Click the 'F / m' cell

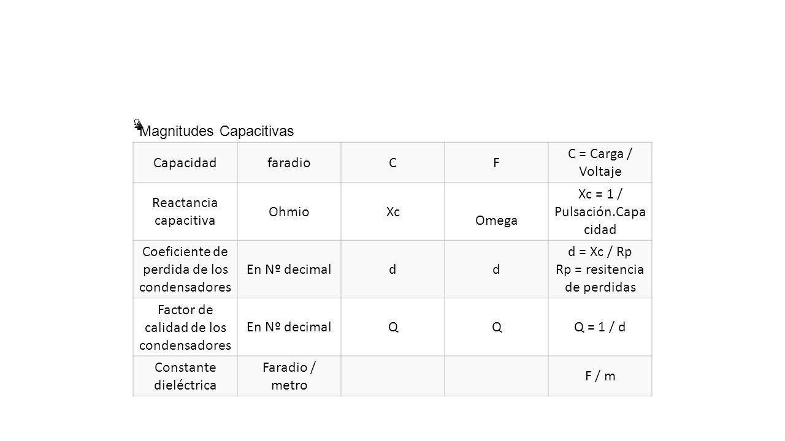click(600, 376)
